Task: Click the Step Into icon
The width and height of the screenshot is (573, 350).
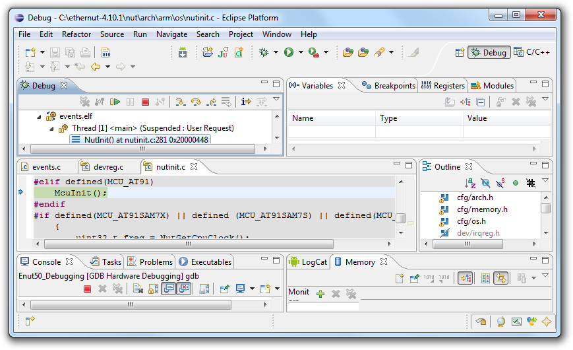Action: tap(179, 102)
